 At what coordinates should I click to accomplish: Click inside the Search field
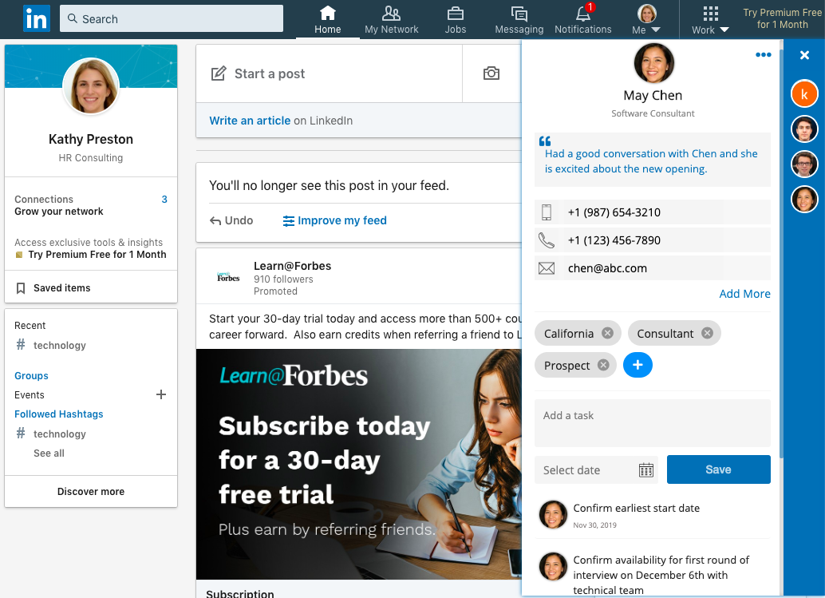point(171,18)
